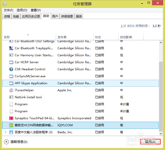
Task: Select the CsrSyncMLServer.exe name
Action: [x=30, y=76]
